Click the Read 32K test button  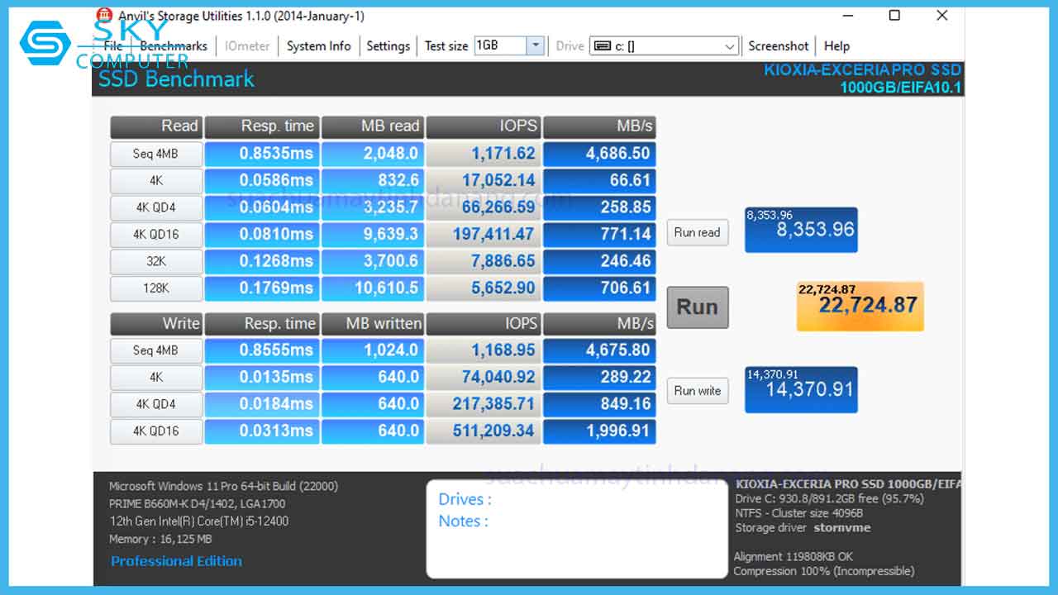[x=156, y=261]
